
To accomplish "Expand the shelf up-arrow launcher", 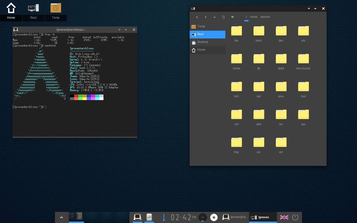I will point(62,217).
